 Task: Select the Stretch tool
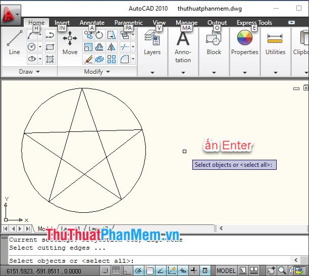pyautogui.click(x=112, y=35)
